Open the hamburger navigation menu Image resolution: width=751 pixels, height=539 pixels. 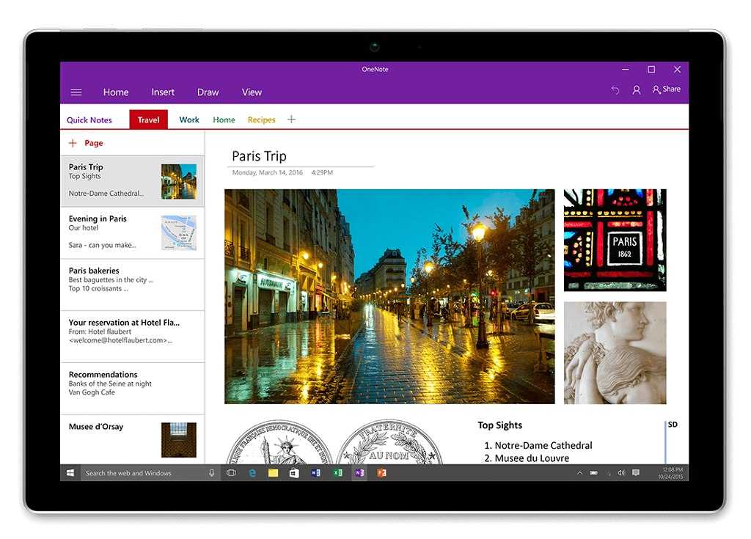pos(76,92)
